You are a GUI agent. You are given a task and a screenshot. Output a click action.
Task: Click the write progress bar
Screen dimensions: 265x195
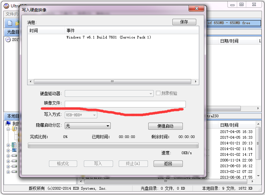[x=113, y=145]
